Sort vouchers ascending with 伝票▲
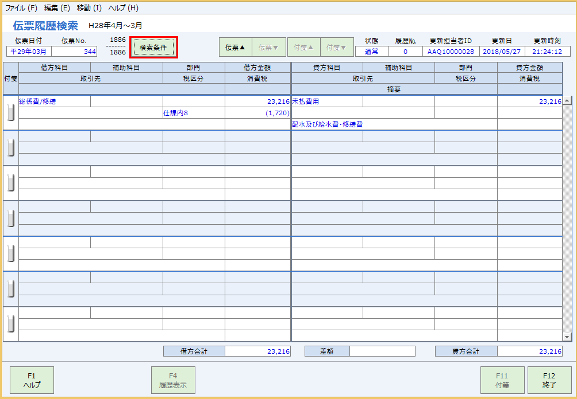The width and height of the screenshot is (577, 399). click(x=235, y=47)
